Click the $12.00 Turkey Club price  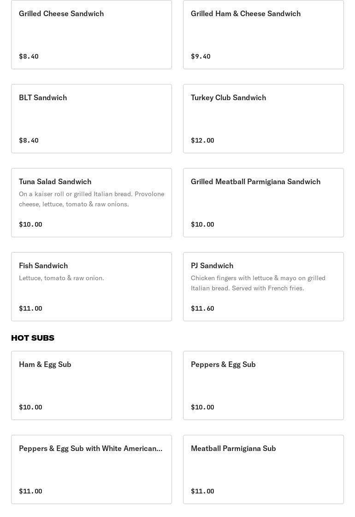point(202,140)
